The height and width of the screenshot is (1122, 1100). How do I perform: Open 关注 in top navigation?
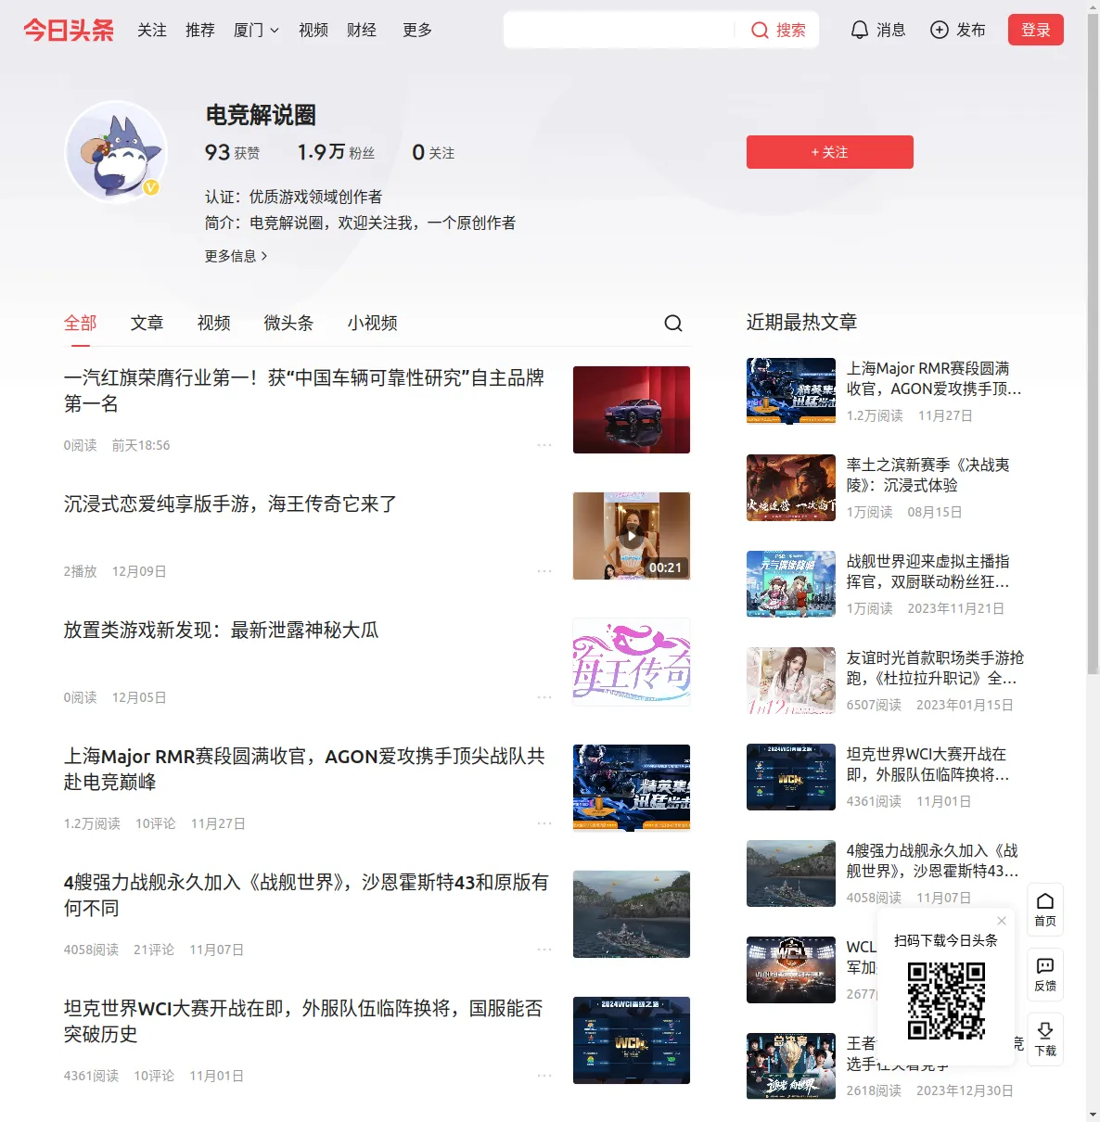(152, 30)
